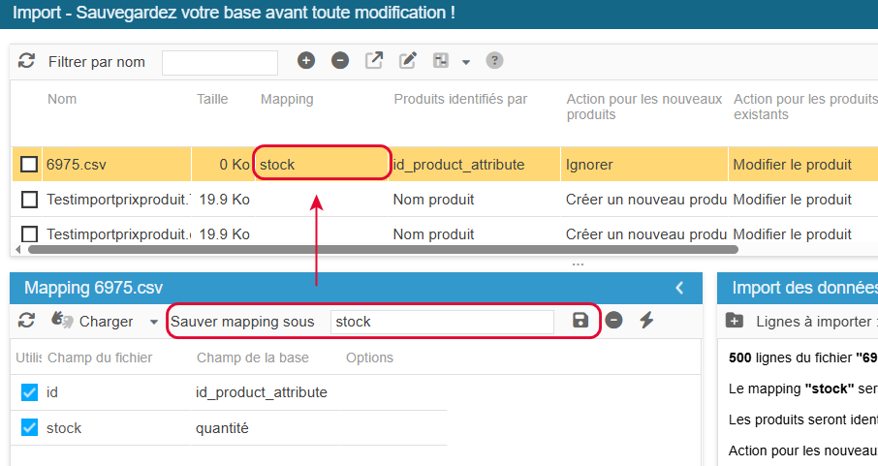Check the 6975.csv row checkbox
The image size is (878, 466).
point(29,165)
